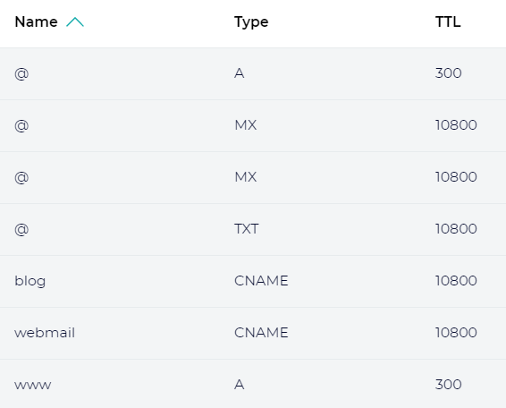
Task: Click the 10800 TTL in the blog row
Action: pos(456,281)
